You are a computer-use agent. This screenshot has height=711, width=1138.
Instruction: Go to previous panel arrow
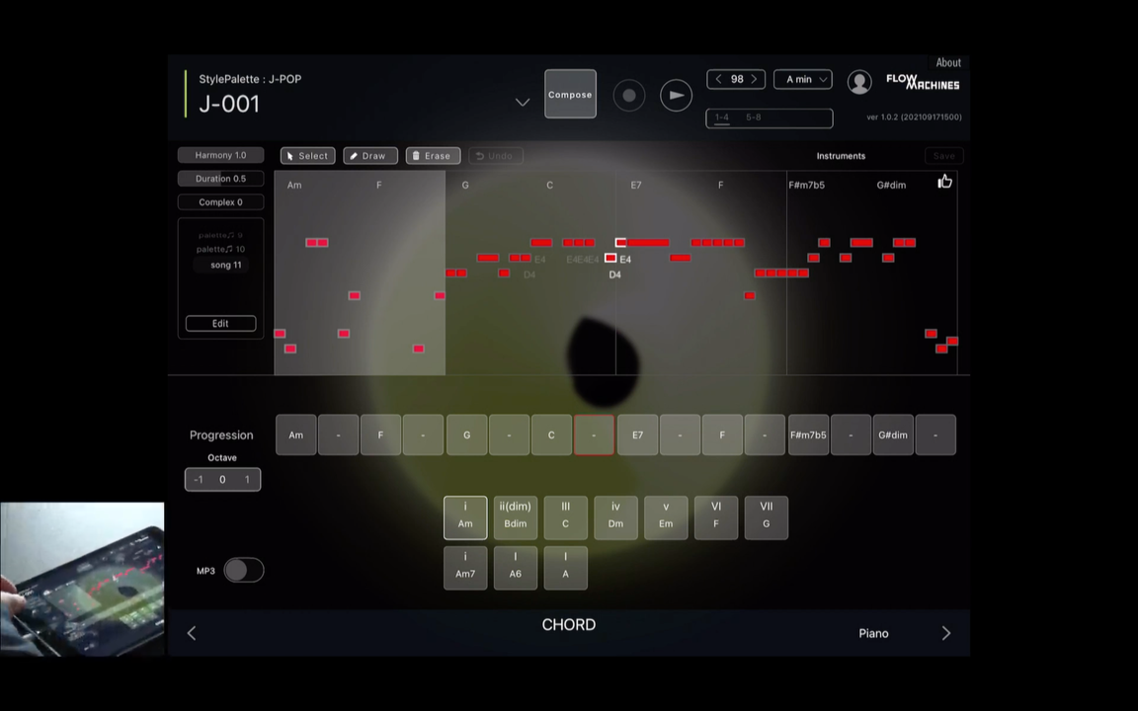click(x=192, y=633)
